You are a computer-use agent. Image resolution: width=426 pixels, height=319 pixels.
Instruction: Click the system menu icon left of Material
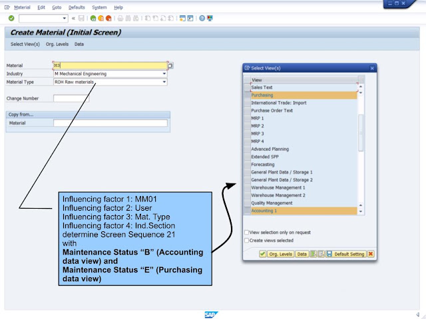[7, 7]
